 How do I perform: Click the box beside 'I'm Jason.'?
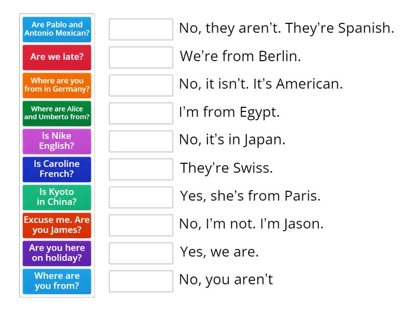point(141,225)
